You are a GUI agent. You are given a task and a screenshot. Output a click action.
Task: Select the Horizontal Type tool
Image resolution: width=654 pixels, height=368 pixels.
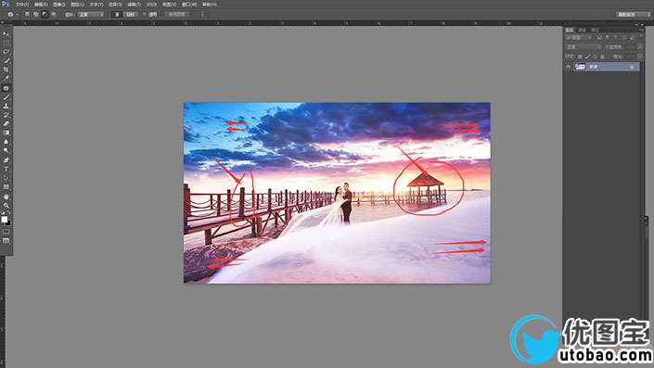tap(6, 169)
